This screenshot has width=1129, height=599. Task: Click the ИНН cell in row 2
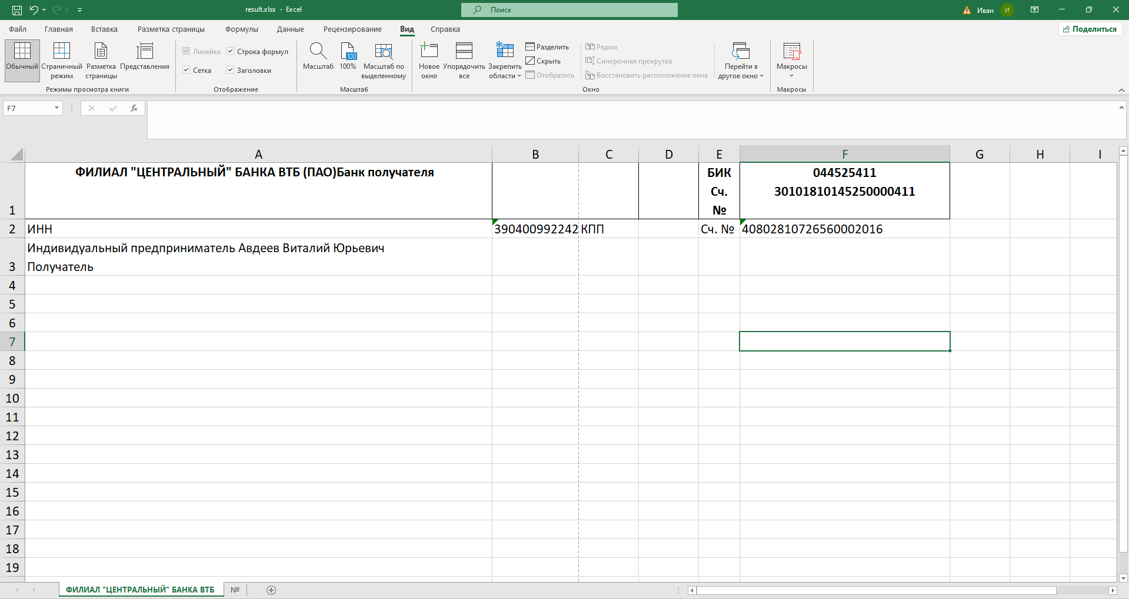click(x=258, y=229)
